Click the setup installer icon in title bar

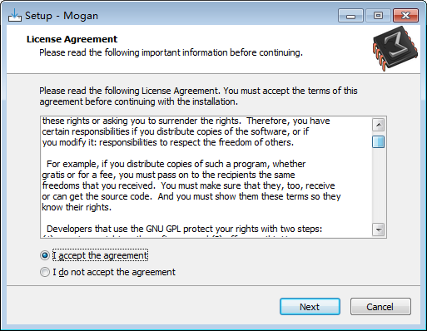tap(15, 16)
